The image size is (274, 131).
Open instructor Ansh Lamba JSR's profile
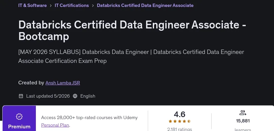click(x=63, y=83)
